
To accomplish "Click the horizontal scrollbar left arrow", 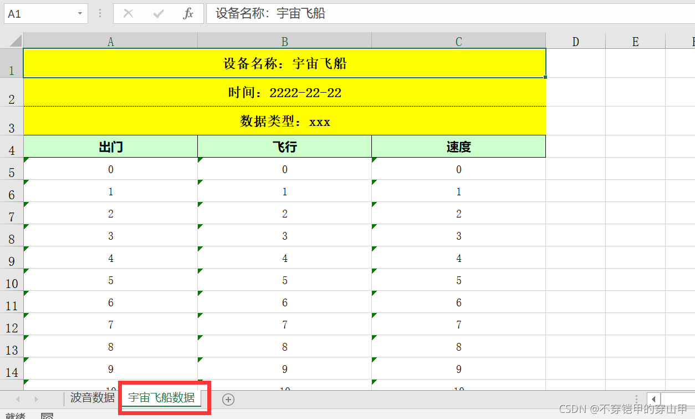I will click(x=653, y=399).
